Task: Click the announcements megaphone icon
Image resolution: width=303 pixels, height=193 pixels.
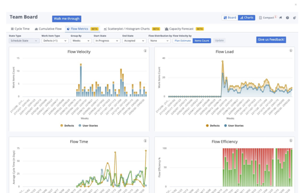Action: coord(281,18)
